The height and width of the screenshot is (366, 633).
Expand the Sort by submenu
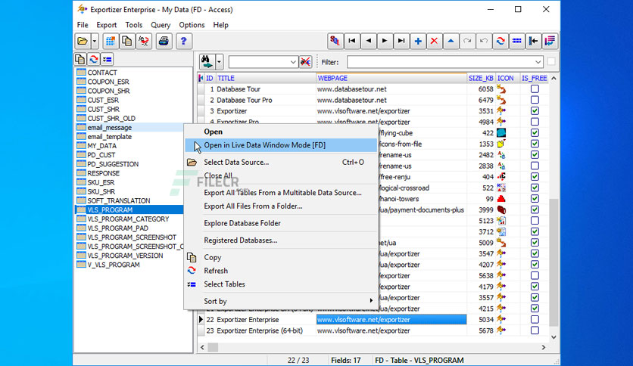point(281,301)
